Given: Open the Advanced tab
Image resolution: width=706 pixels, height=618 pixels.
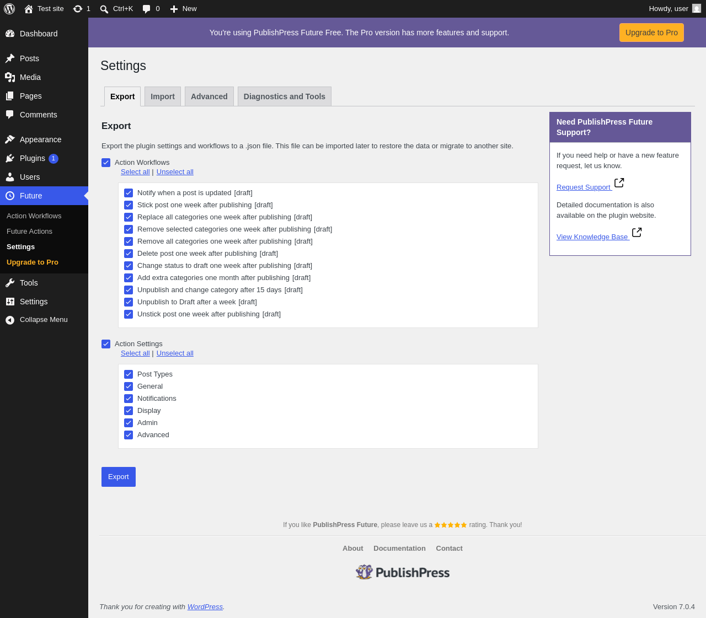Looking at the screenshot, I should pos(209,96).
